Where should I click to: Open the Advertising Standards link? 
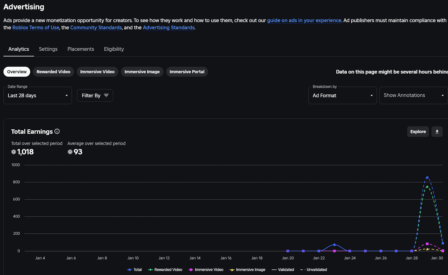point(168,27)
